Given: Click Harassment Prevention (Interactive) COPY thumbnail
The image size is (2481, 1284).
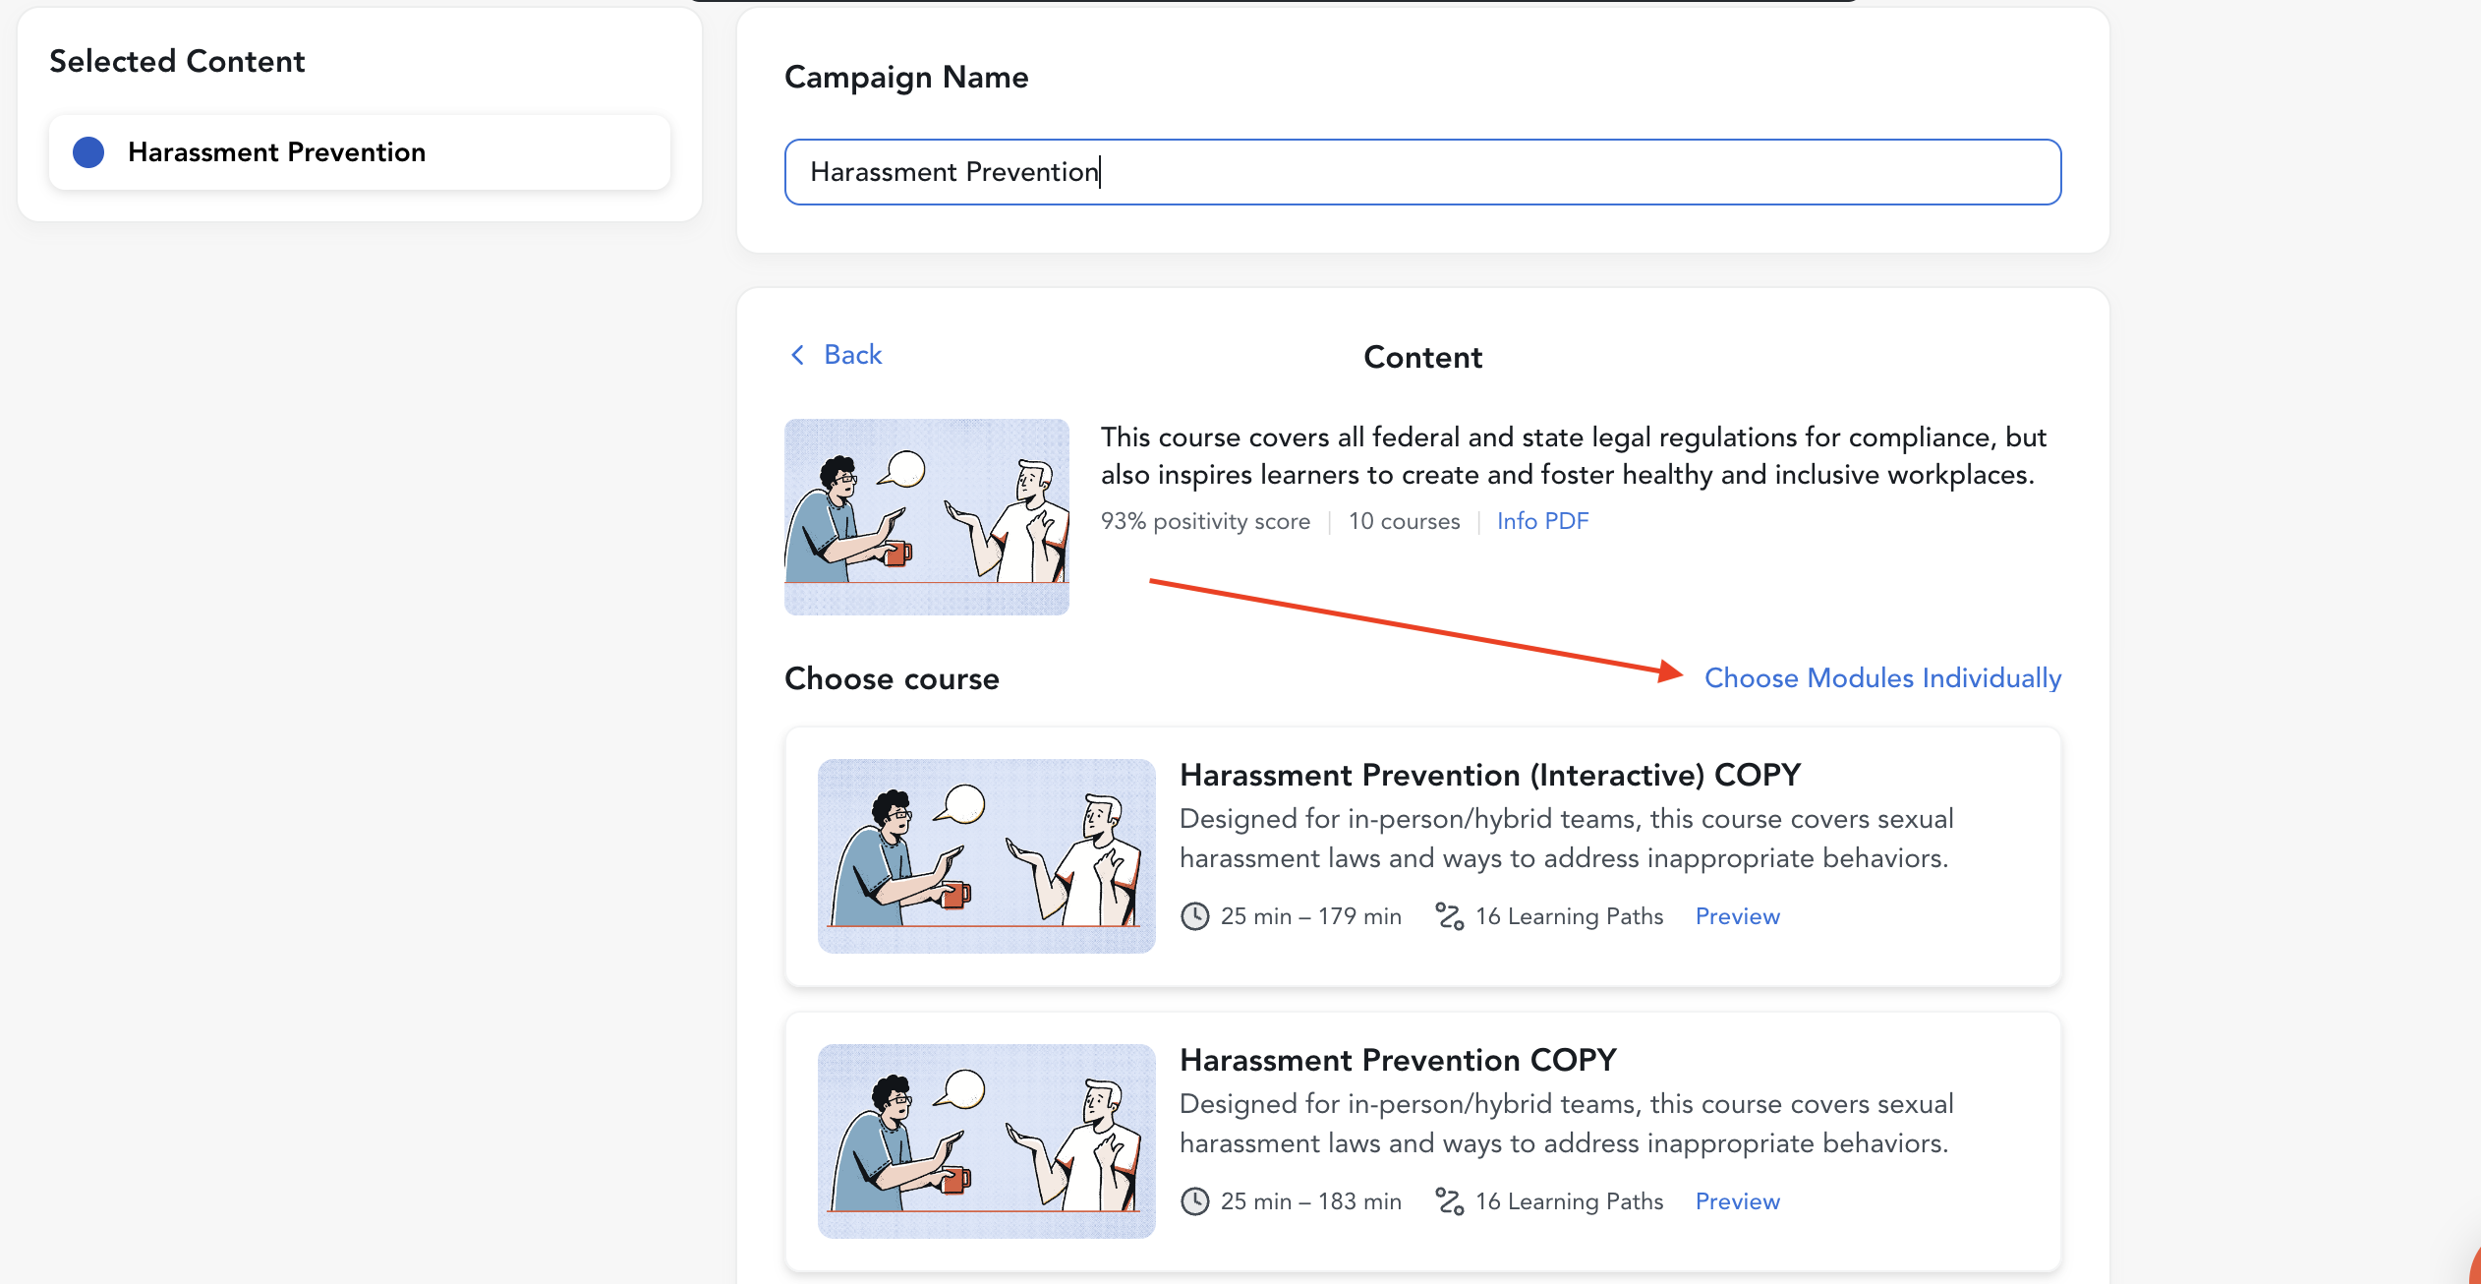Looking at the screenshot, I should [986, 855].
